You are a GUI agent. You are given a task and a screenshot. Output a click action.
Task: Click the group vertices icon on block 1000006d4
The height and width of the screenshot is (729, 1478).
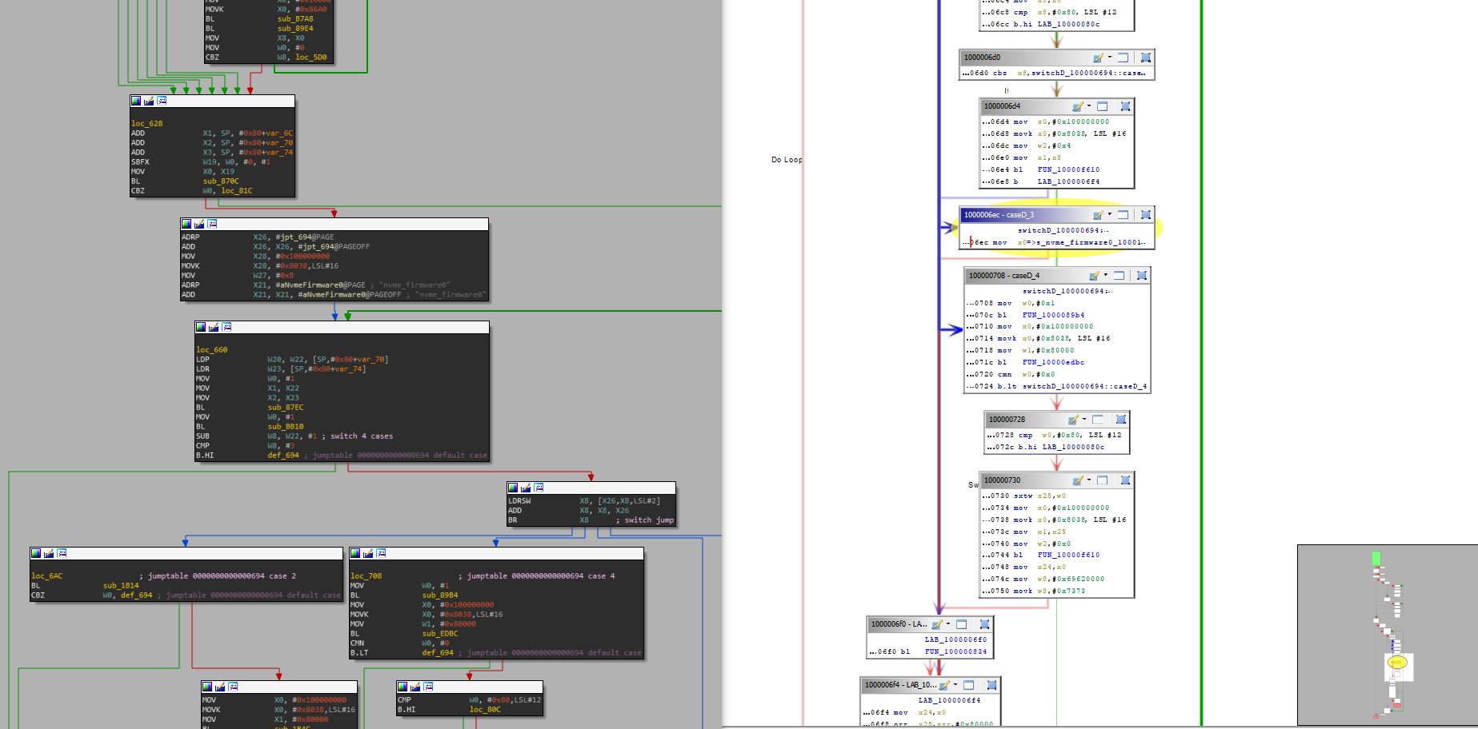click(1125, 106)
